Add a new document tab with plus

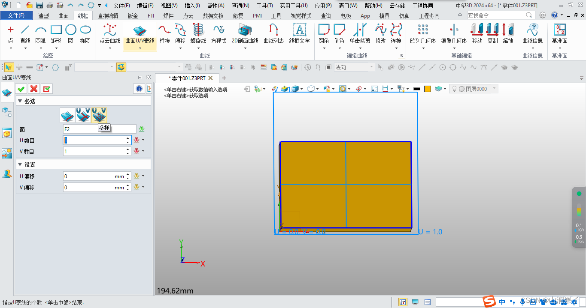pyautogui.click(x=224, y=78)
